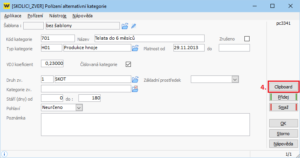Open the Základní prostředek dropdown
Viewport: 300px width, 158px height.
point(235,79)
